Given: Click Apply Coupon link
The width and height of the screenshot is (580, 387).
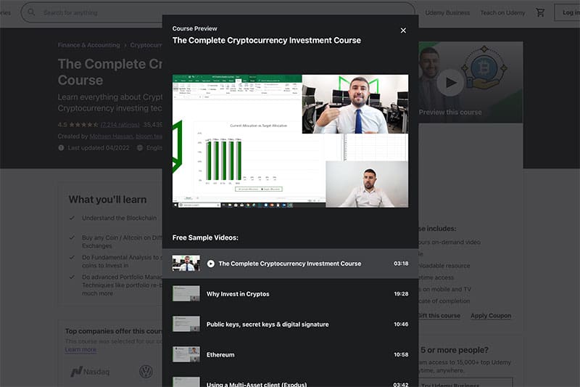Looking at the screenshot, I should (x=491, y=316).
